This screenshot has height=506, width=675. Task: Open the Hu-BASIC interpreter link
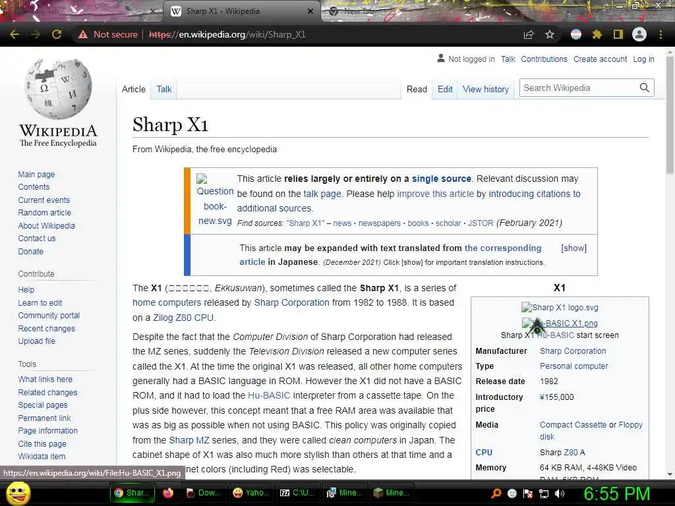[269, 395]
